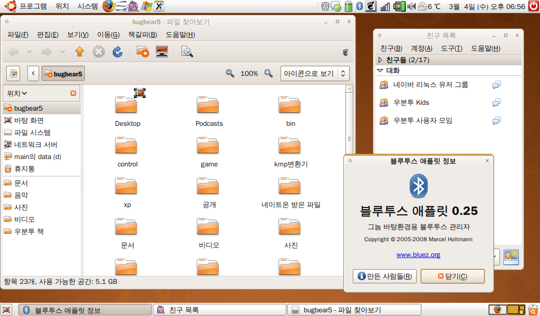
Task: Click show desktop button in bottom panel
Action: 6,310
